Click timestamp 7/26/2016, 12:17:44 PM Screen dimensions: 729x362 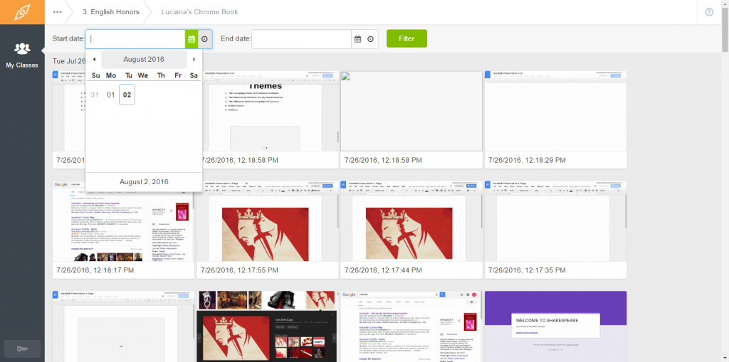[x=384, y=270]
